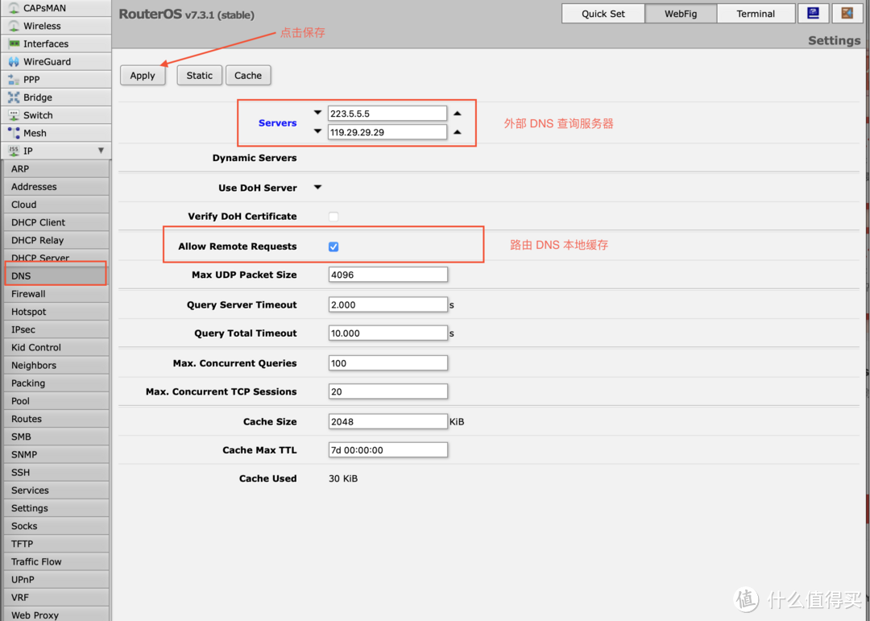Click the Apply button to save settings
870x621 pixels.
(x=142, y=75)
